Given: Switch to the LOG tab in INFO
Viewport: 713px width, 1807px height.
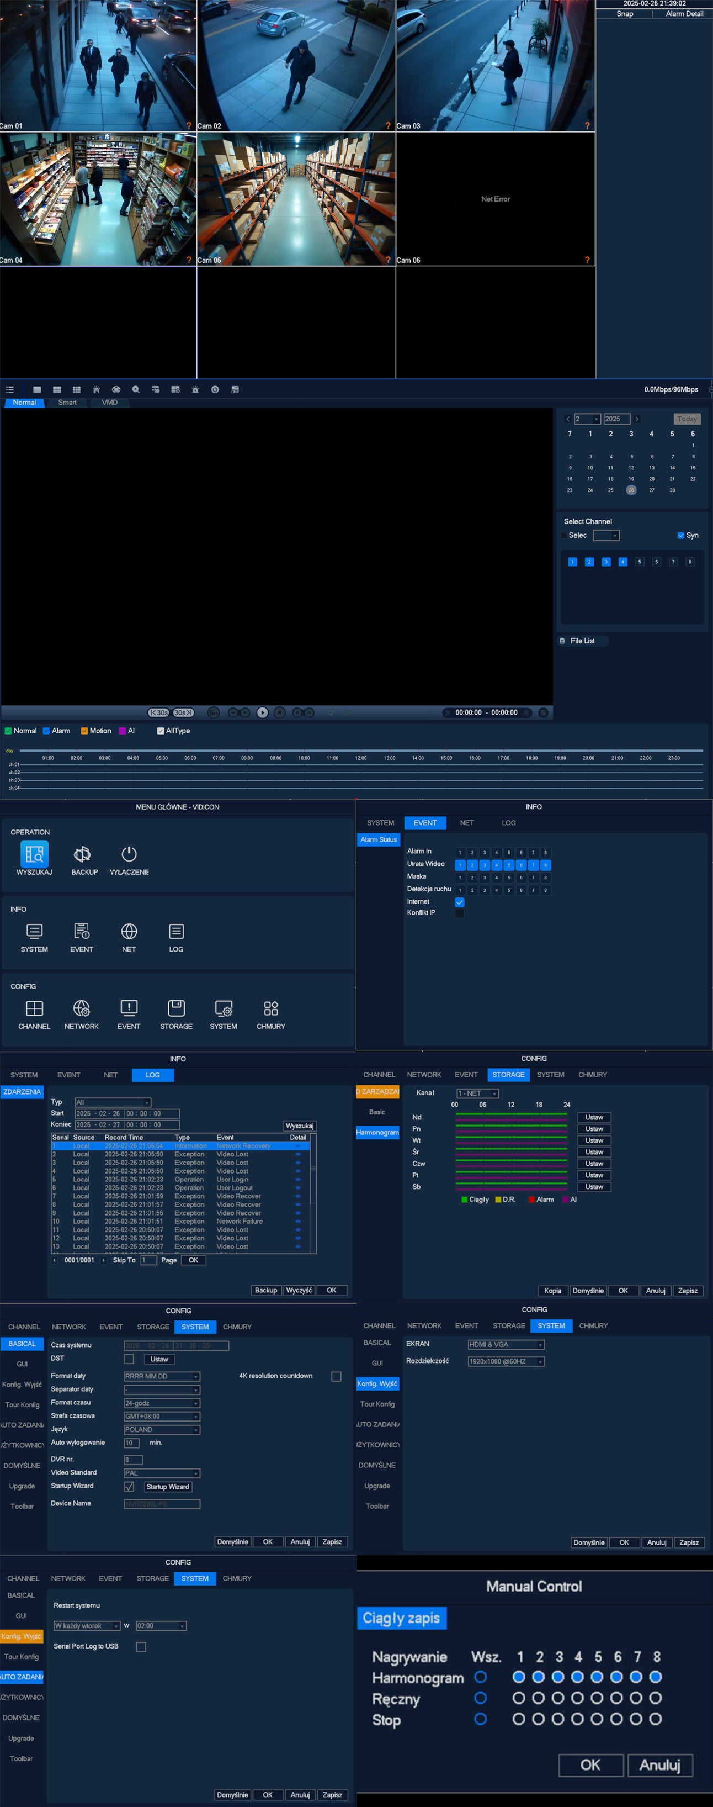Looking at the screenshot, I should pos(509,823).
